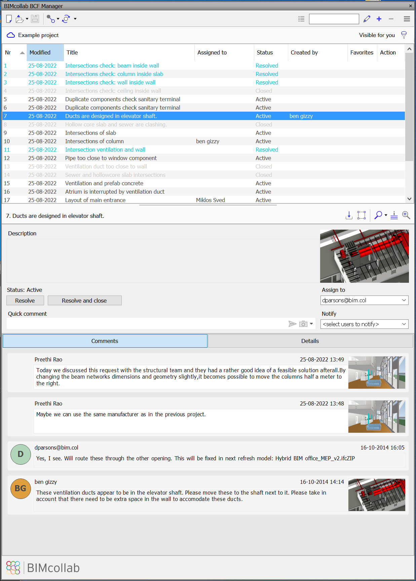This screenshot has width=416, height=581.
Task: Sort issues by the Modified column header
Action: point(45,52)
